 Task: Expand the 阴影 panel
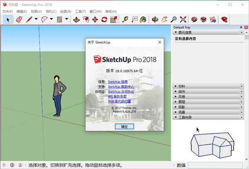tap(176, 107)
